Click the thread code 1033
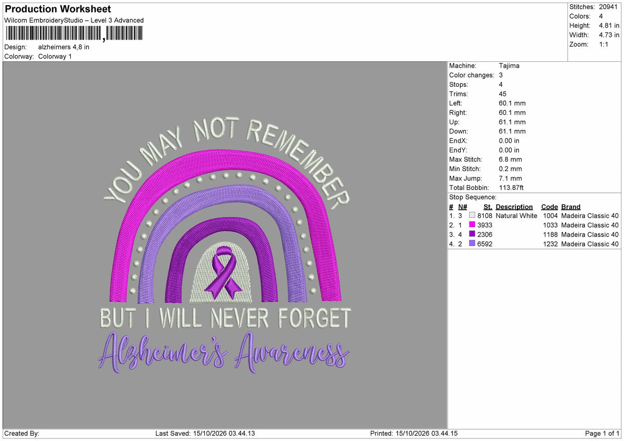The height and width of the screenshot is (441, 624). click(550, 225)
